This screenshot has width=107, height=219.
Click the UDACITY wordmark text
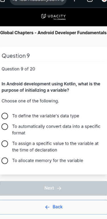pos(57,16)
